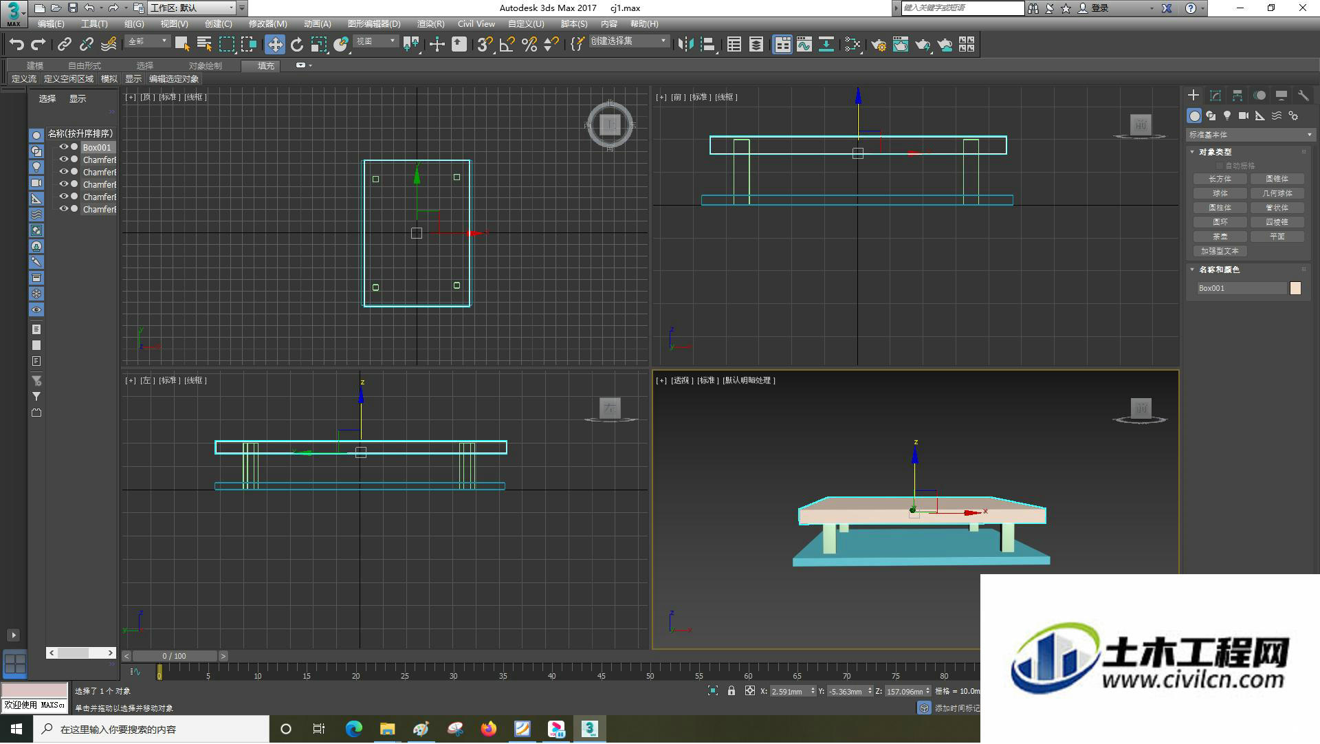Click the Align tool icon
The width and height of the screenshot is (1320, 744).
pos(708,45)
